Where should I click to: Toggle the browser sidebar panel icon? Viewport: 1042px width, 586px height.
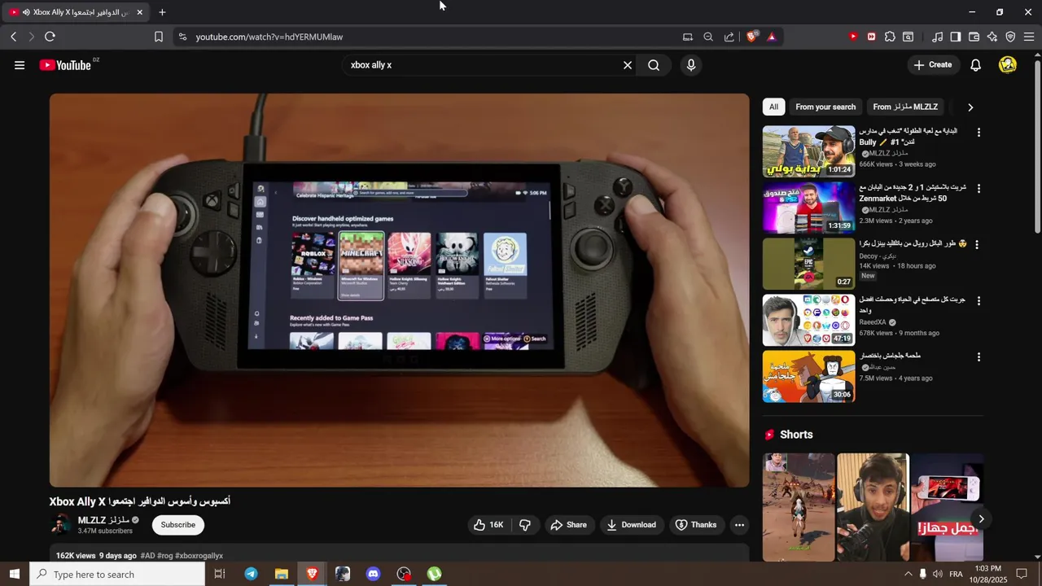956,37
